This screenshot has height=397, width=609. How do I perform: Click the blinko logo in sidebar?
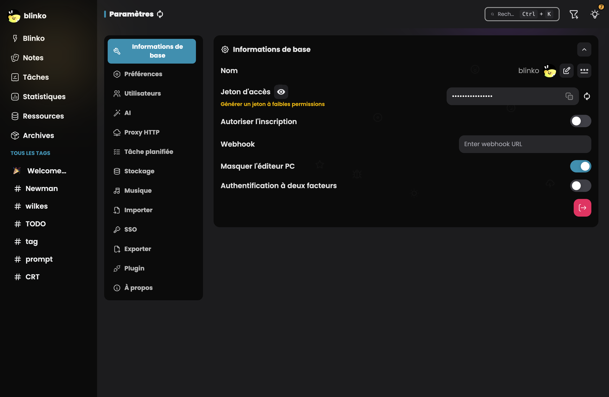(x=14, y=16)
